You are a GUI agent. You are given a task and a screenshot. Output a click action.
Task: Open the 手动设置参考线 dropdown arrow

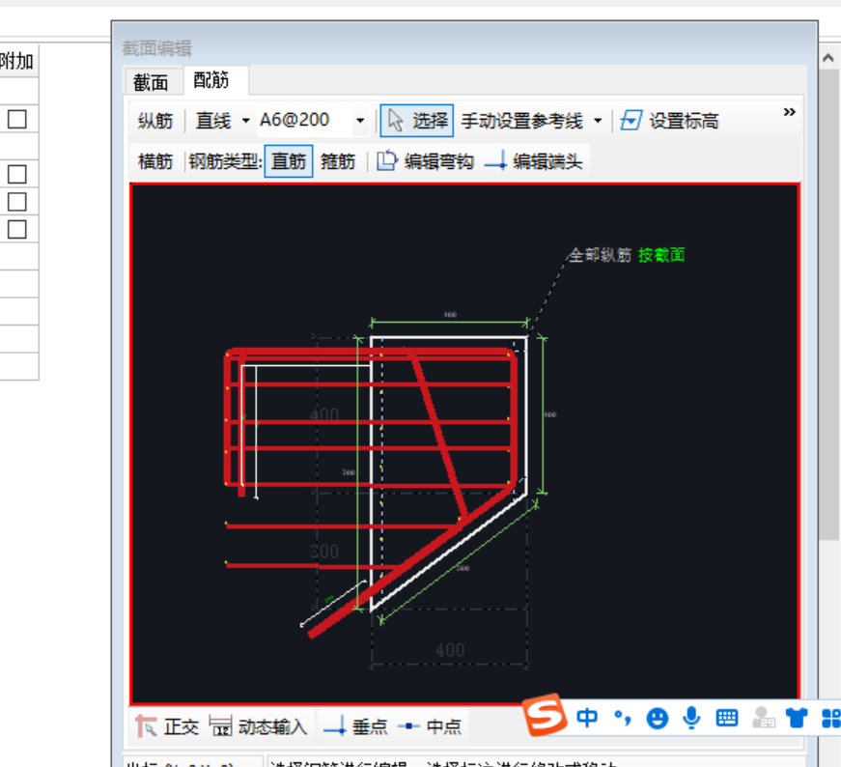(x=598, y=121)
